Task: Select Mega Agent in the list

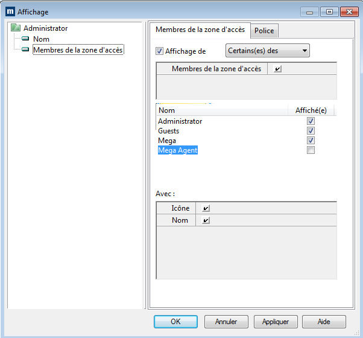Action: [x=178, y=150]
